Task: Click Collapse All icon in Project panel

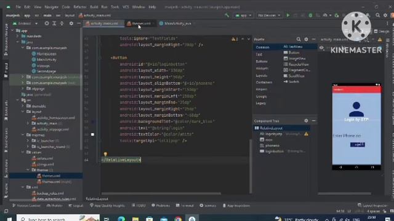Action: click(x=62, y=23)
